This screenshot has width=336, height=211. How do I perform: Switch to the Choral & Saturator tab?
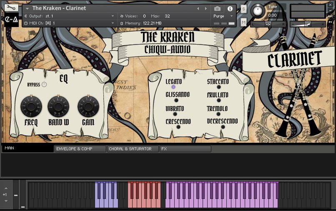133,149
